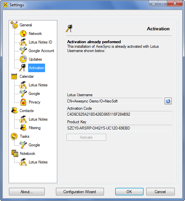Select the Contacts category
The height and width of the screenshot is (201, 185).
point(26,111)
